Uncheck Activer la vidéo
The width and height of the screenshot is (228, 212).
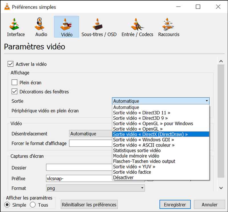coord(11,64)
